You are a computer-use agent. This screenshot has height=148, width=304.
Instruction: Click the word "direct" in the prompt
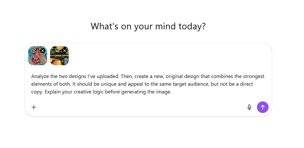(246, 84)
